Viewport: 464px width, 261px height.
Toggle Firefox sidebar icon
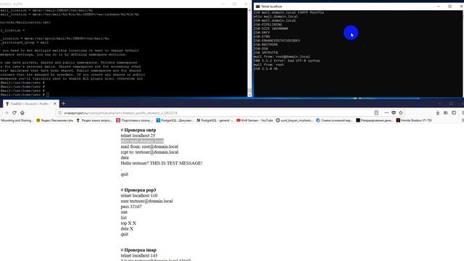coord(454,113)
